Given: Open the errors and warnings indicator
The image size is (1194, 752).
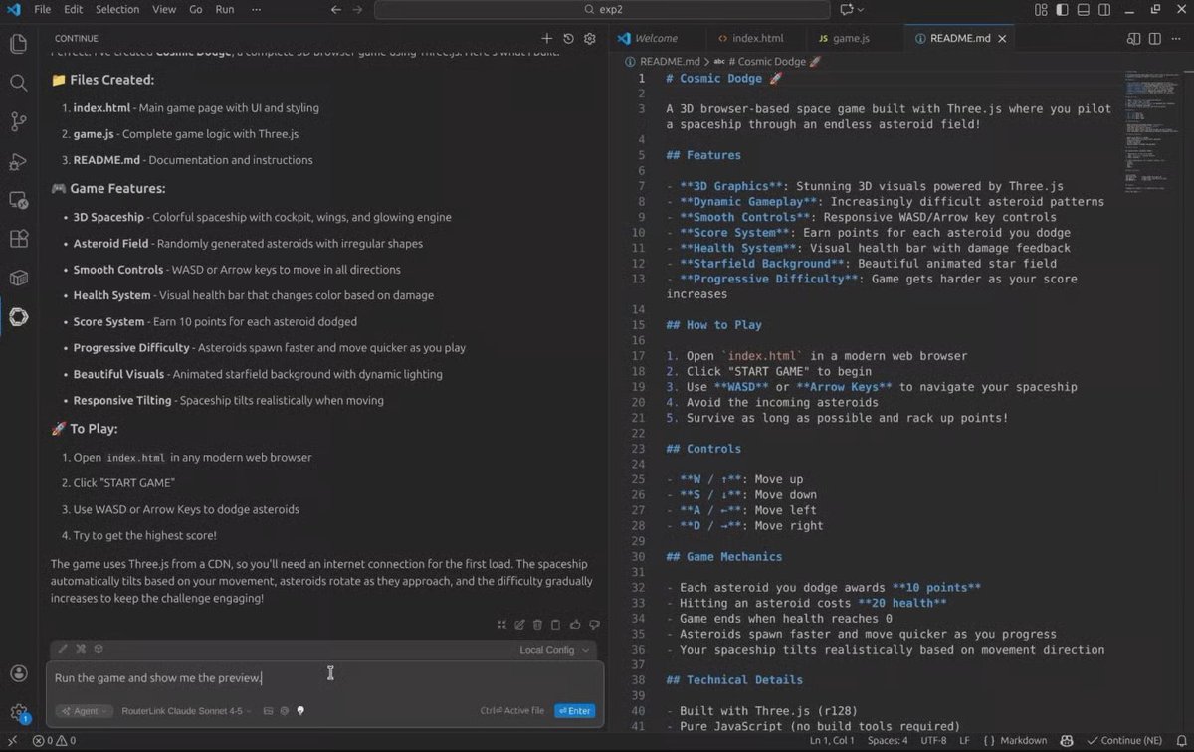Looking at the screenshot, I should tap(54, 741).
